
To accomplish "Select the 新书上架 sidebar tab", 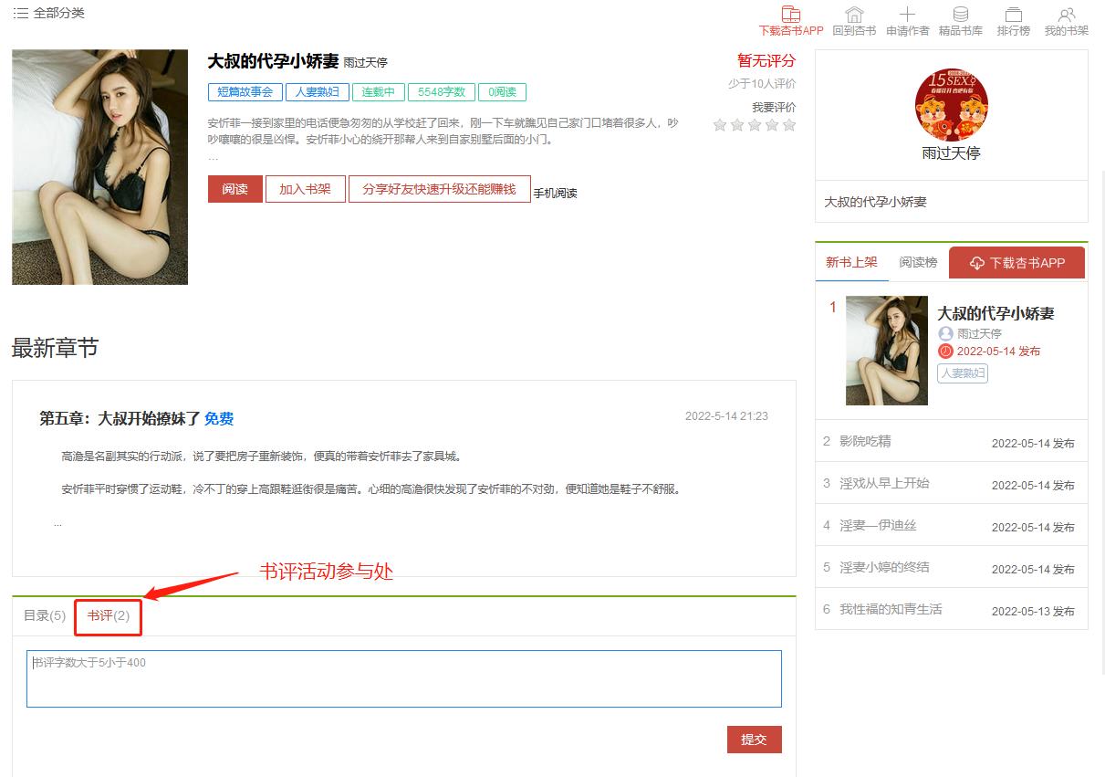I will pos(851,263).
